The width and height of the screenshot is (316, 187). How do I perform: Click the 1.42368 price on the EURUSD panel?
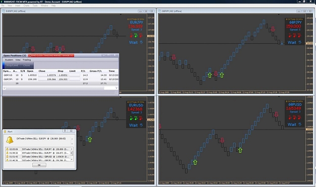pyautogui.click(x=135, y=109)
